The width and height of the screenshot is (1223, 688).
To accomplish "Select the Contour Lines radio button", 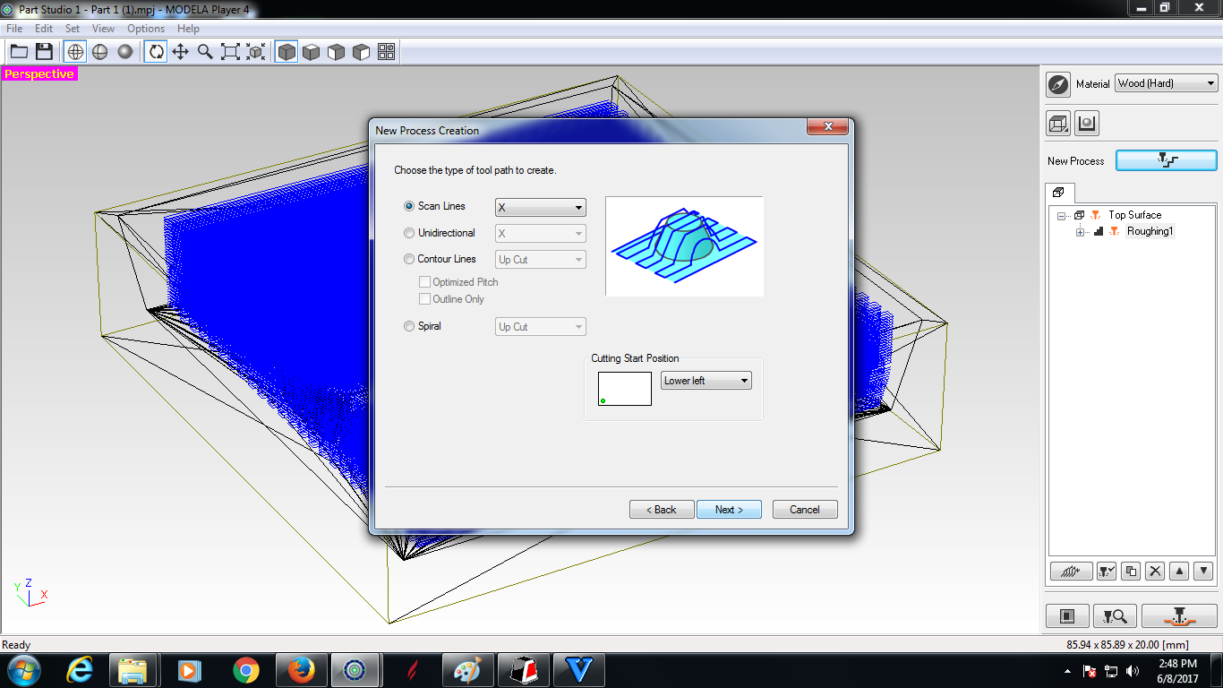I will click(409, 259).
